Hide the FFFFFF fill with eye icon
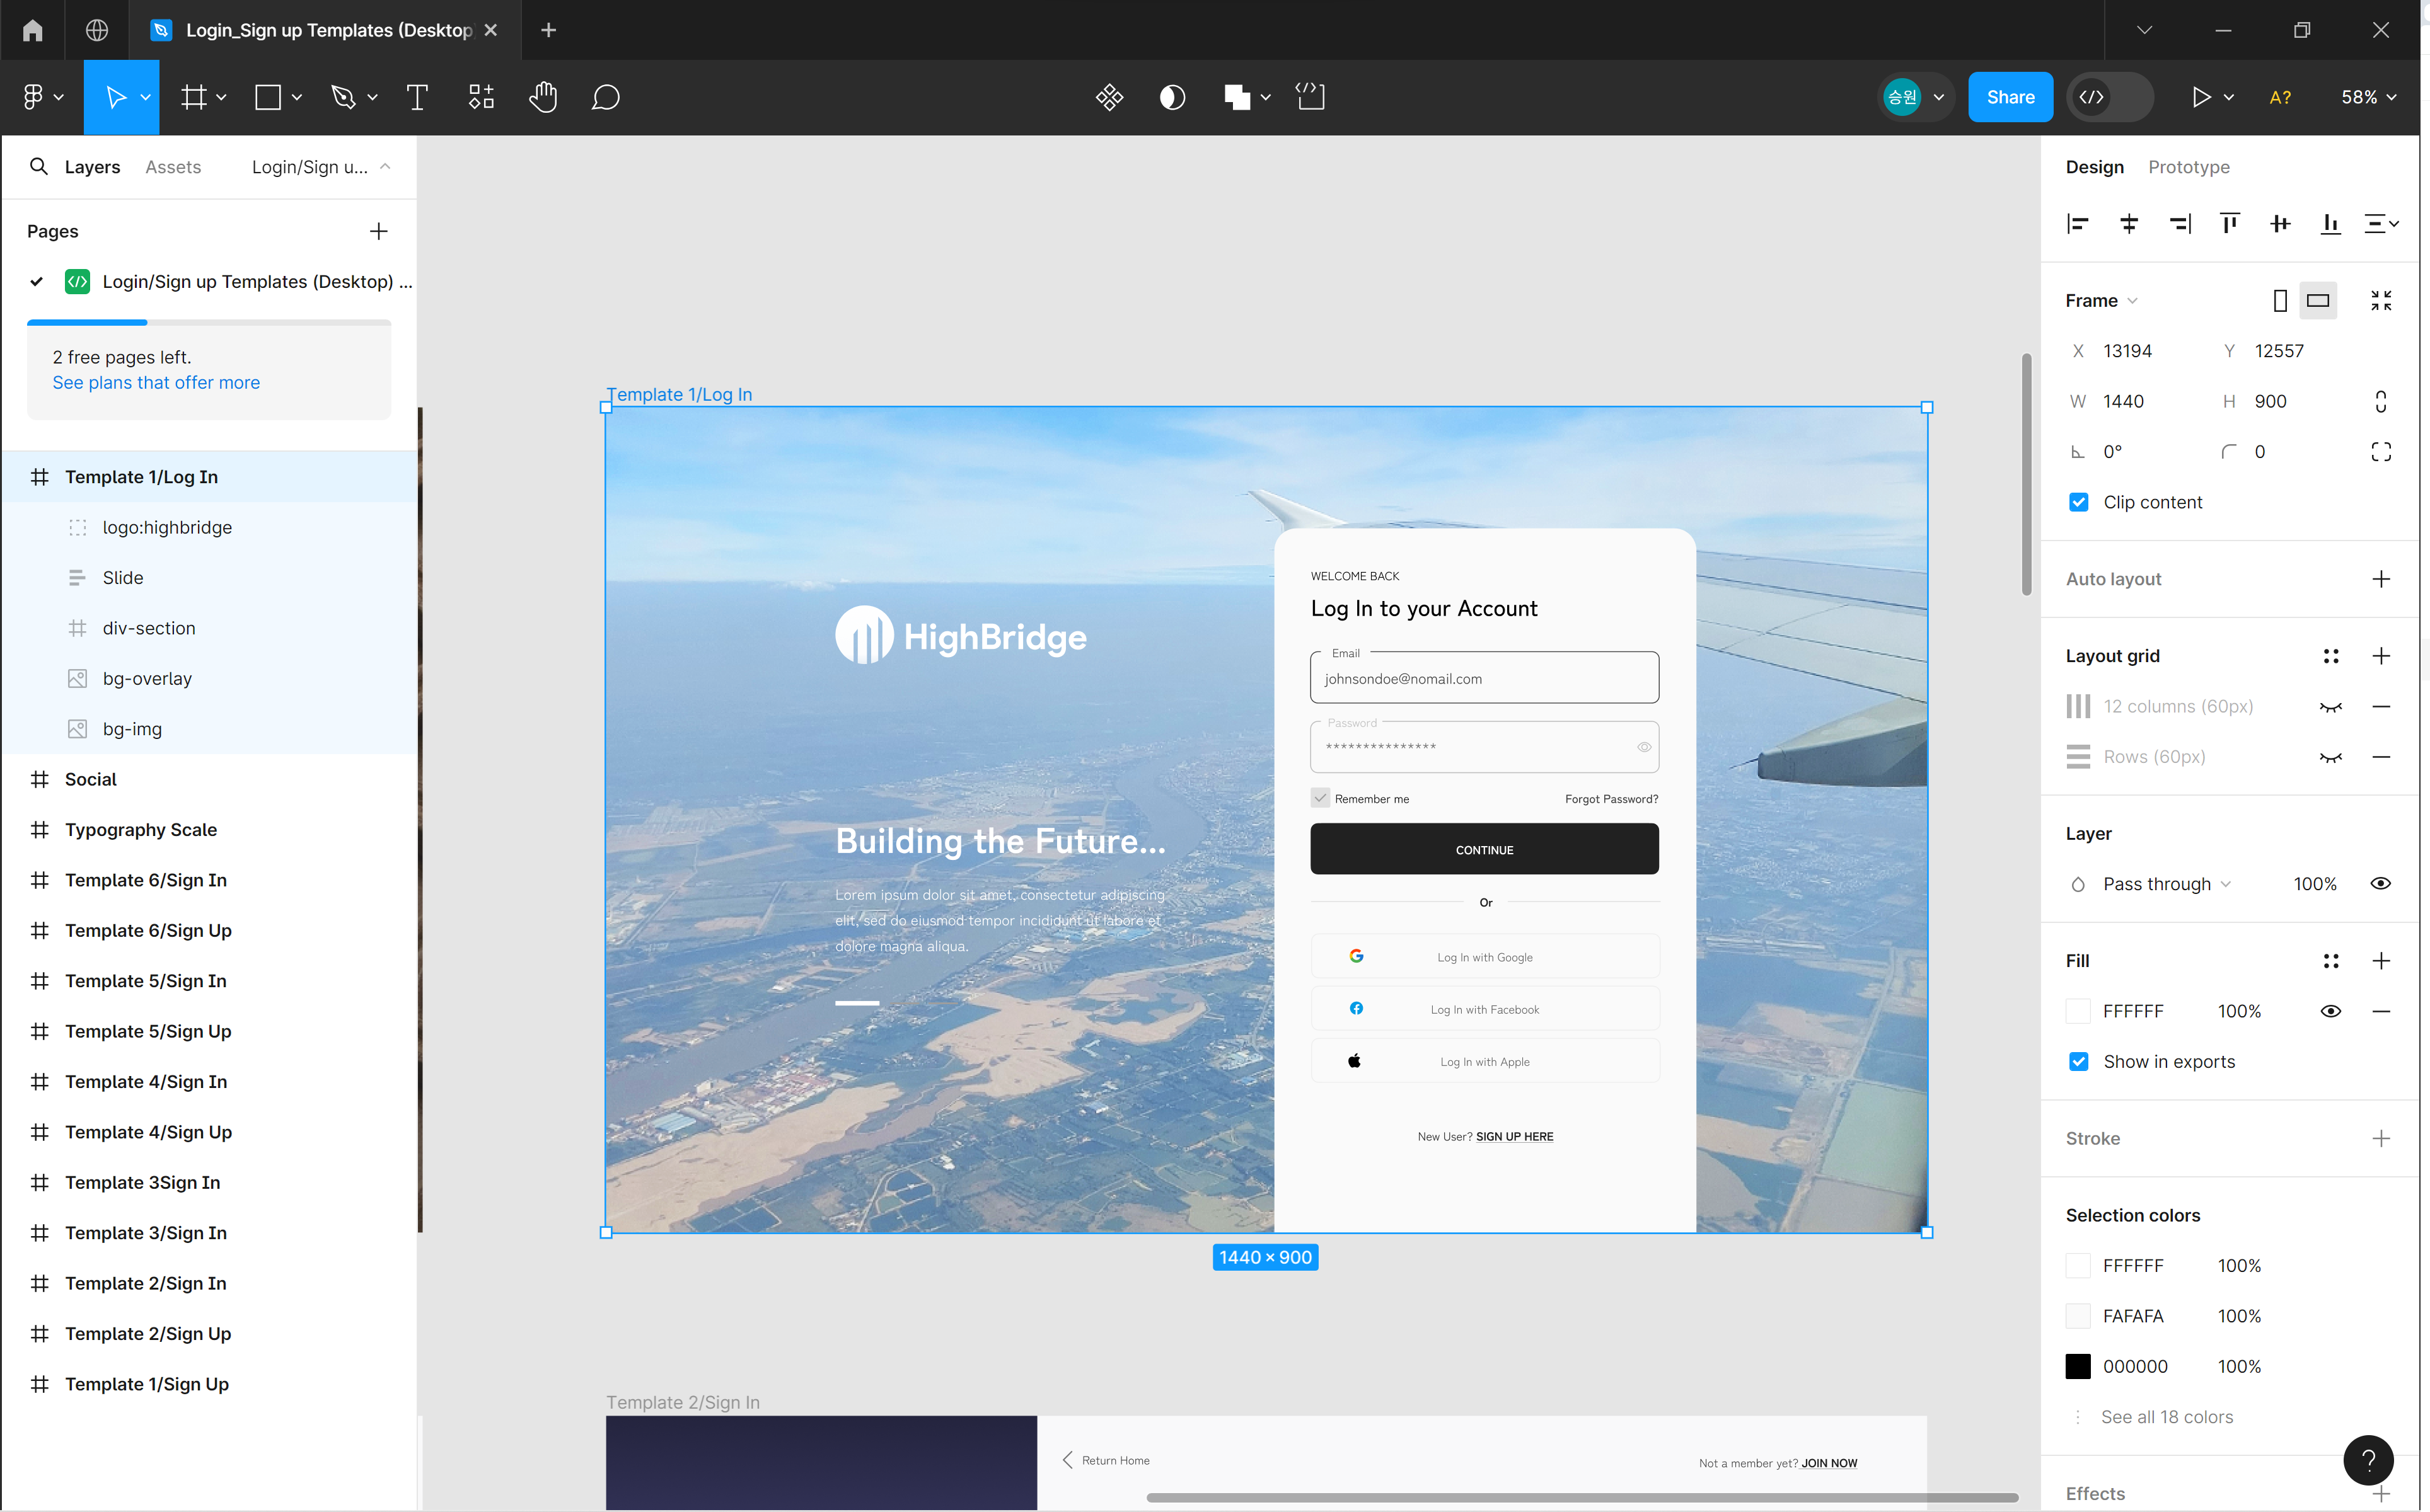The width and height of the screenshot is (2430, 1512). 2330,1011
